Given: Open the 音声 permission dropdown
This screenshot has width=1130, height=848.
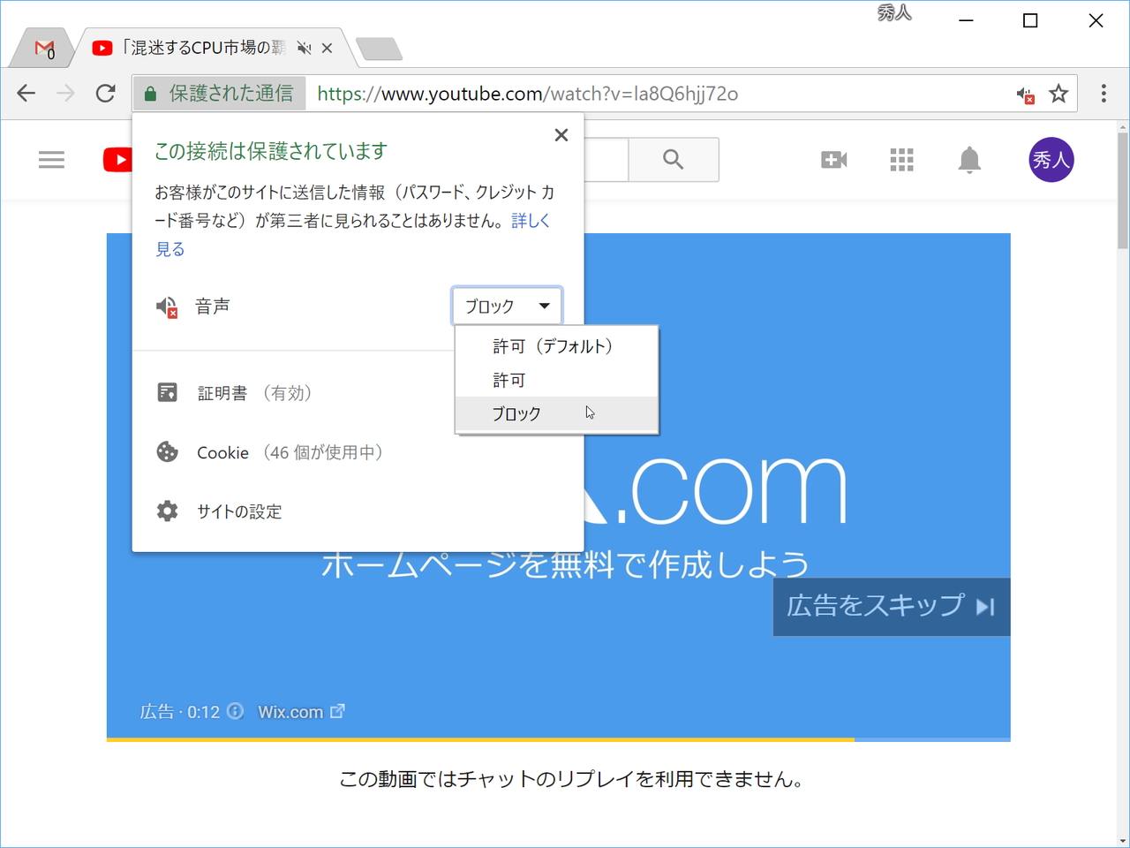Looking at the screenshot, I should 507,306.
